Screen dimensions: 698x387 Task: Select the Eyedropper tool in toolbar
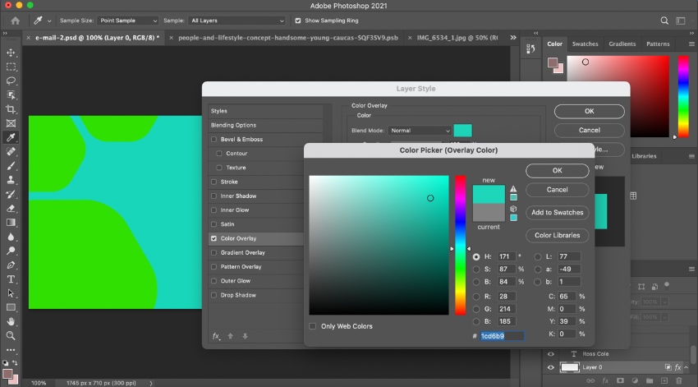pyautogui.click(x=11, y=137)
